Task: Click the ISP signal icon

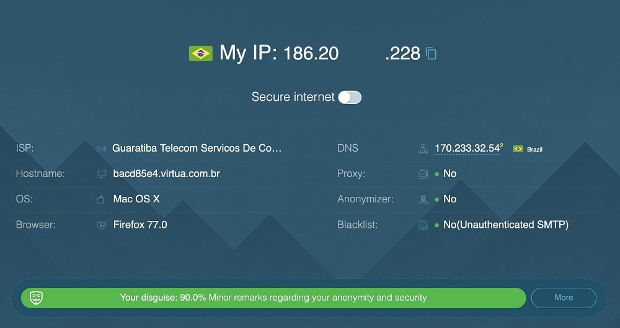Action: point(101,149)
